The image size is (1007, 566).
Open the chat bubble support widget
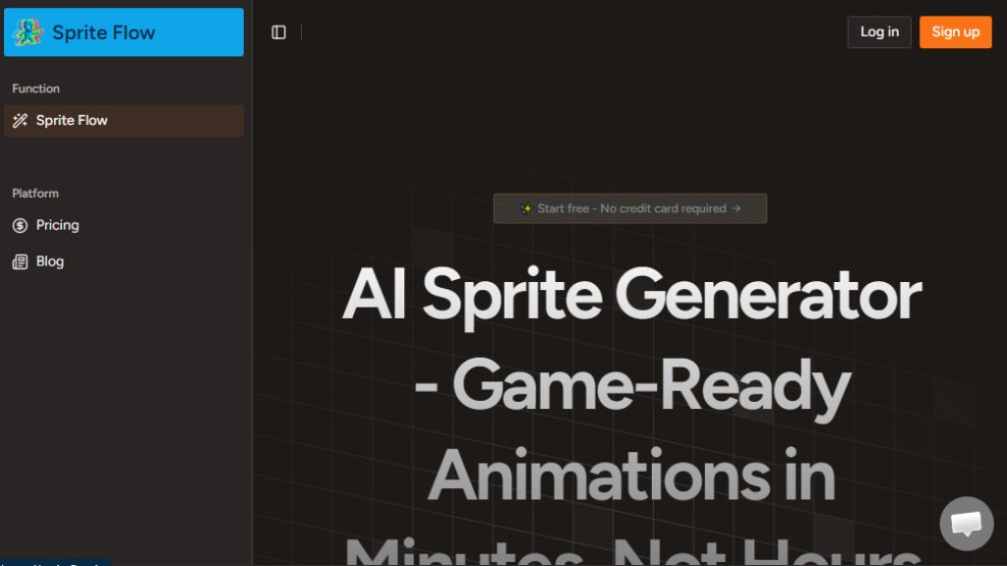click(967, 524)
